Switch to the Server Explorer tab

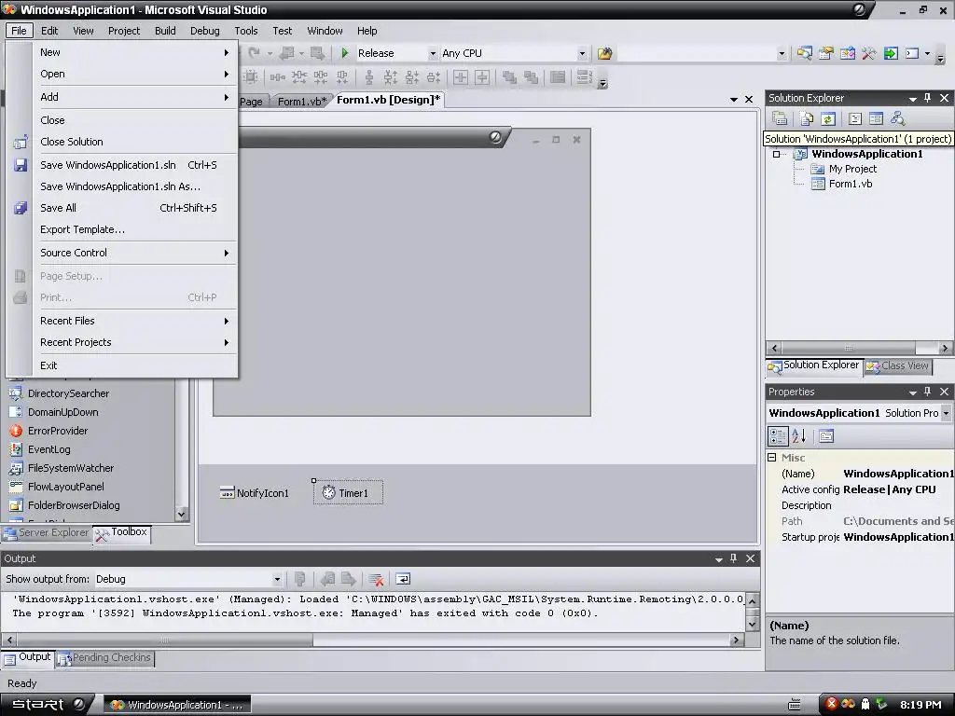[x=47, y=532]
